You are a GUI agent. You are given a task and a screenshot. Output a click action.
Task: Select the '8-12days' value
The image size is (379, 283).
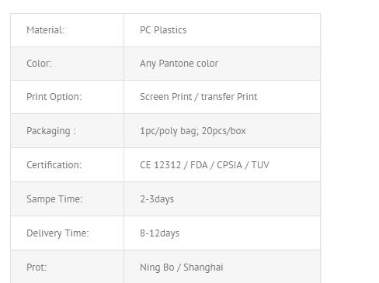coord(159,233)
